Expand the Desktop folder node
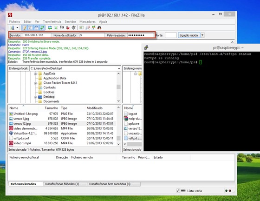The height and width of the screenshot is (201, 260). (x=35, y=97)
